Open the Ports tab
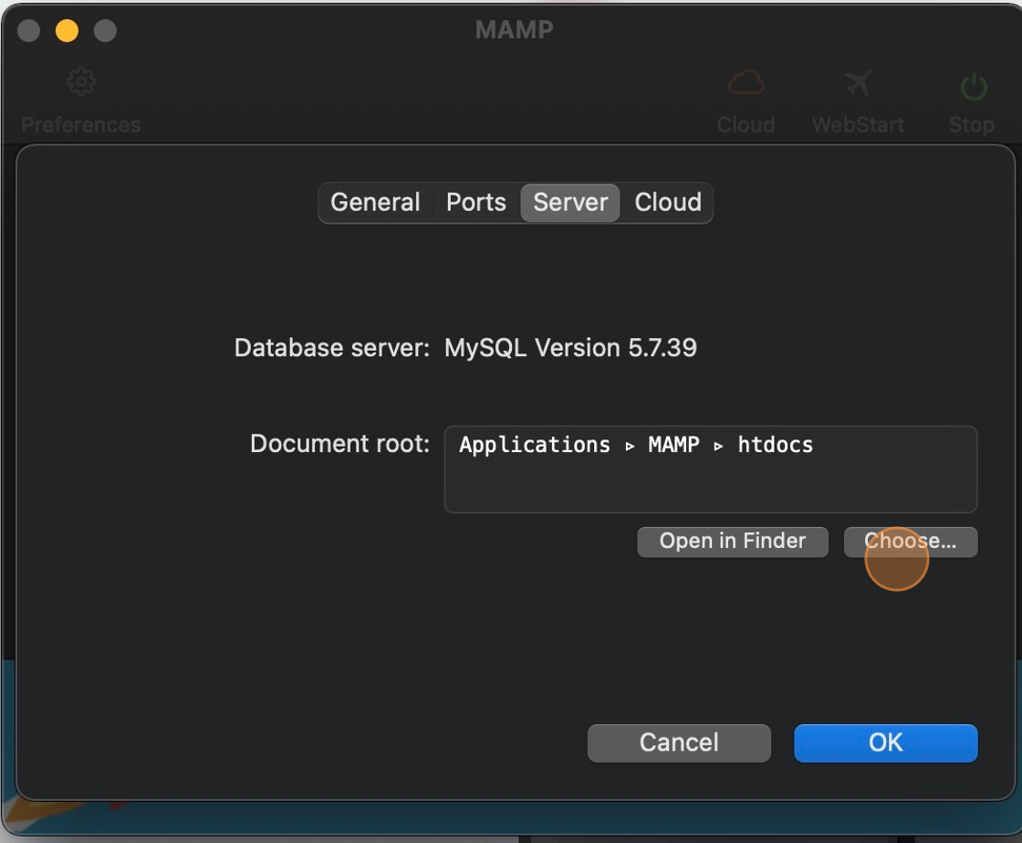Viewport: 1022px width, 843px height. (475, 202)
